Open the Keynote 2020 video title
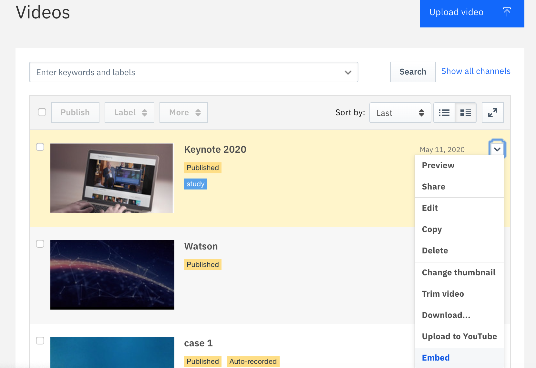Viewport: 536px width, 368px height. [x=215, y=149]
